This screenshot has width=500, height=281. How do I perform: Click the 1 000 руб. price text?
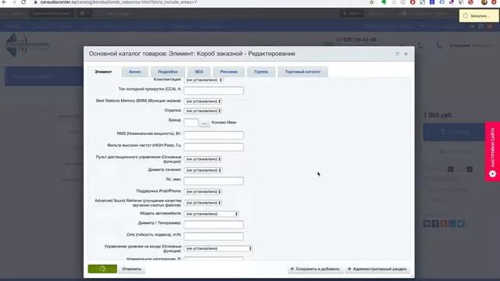(x=437, y=116)
